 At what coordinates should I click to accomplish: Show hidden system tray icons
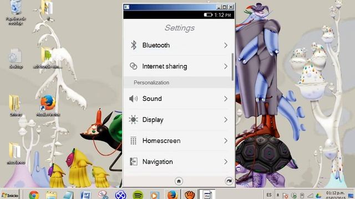point(278,195)
